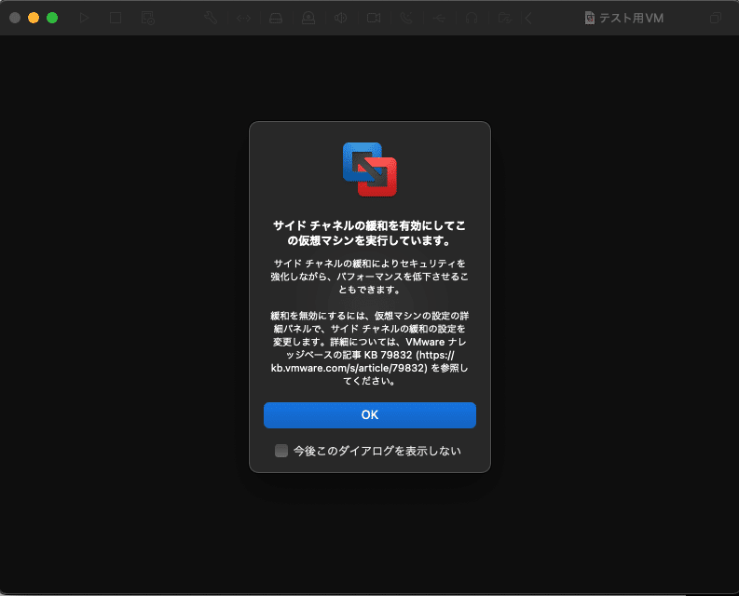The width and height of the screenshot is (739, 596).
Task: Click the network adapter toolbar icon
Action: (243, 19)
